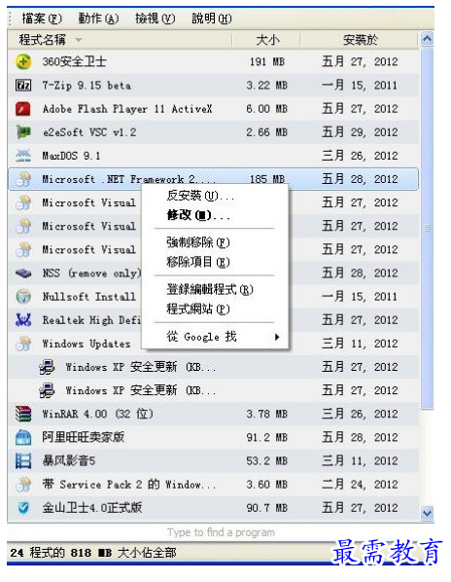This screenshot has height=582, width=451.
Task: Sort by 安裝於 column header
Action: pyautogui.click(x=360, y=39)
